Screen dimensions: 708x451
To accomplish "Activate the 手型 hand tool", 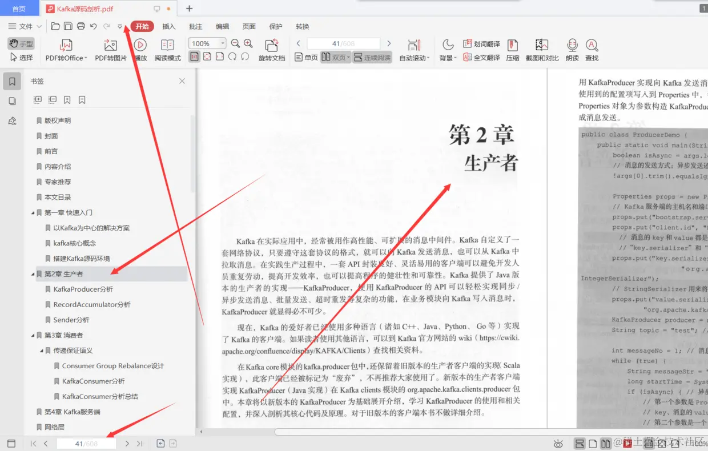I will coord(21,43).
